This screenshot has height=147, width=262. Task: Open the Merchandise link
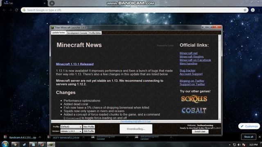tap(188, 64)
